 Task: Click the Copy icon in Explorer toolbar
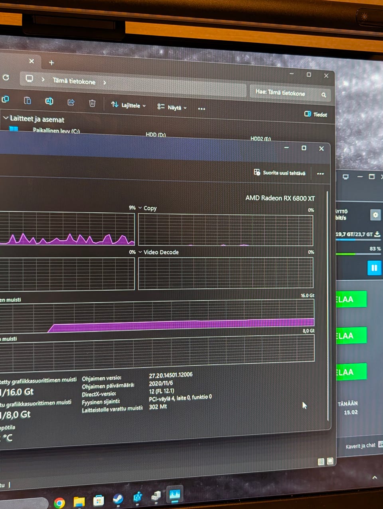click(x=5, y=99)
